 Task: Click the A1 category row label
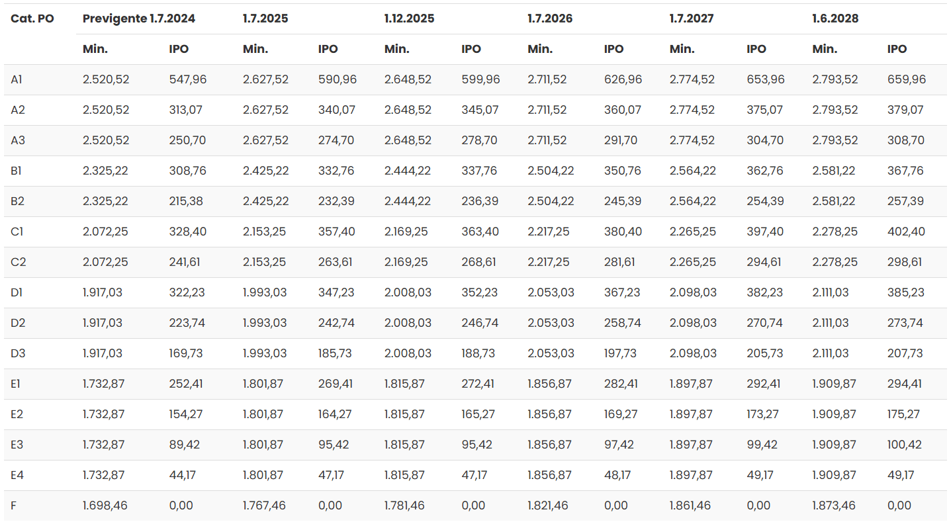point(17,79)
